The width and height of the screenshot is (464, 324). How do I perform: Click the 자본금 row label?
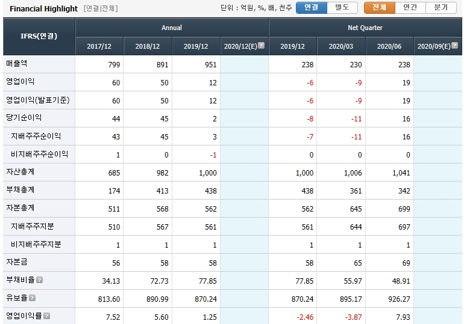pos(17,261)
